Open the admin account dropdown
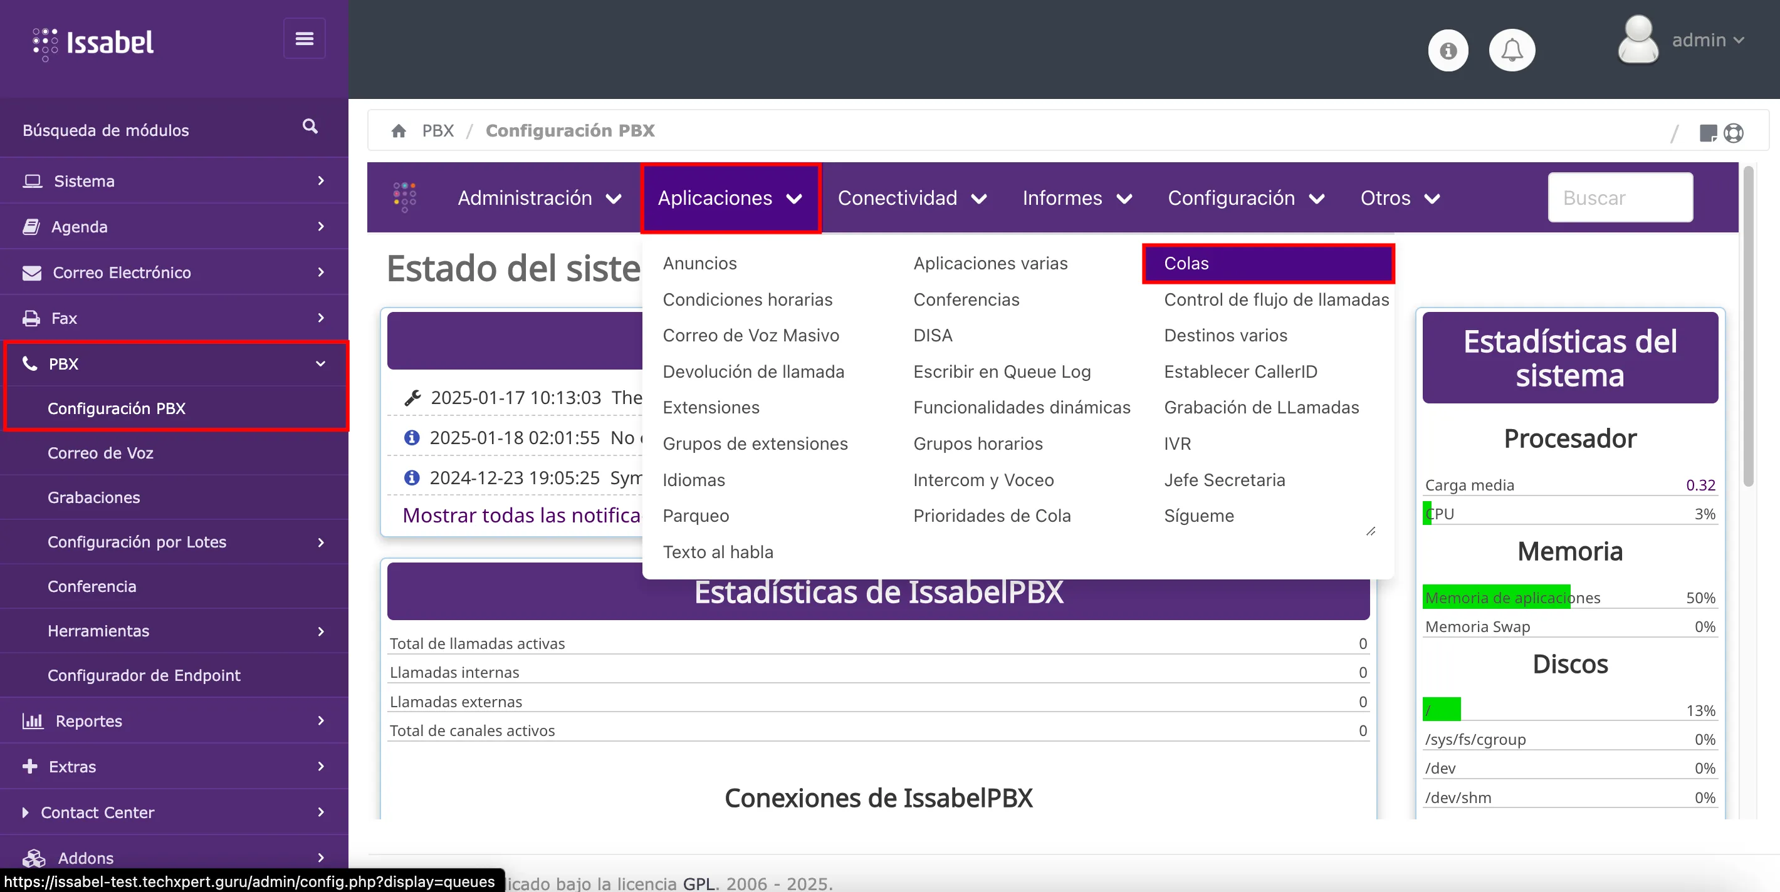The image size is (1780, 892). (1707, 39)
